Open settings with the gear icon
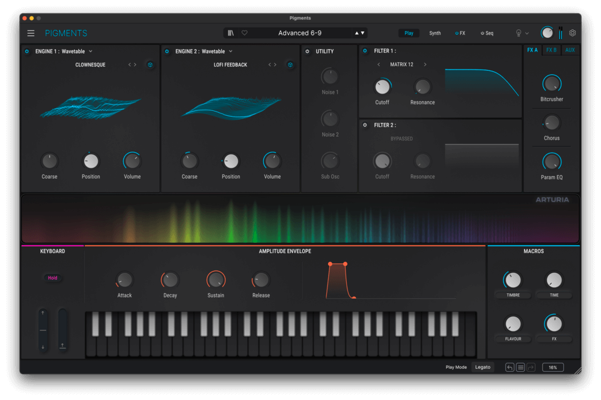This screenshot has width=601, height=400. click(573, 34)
